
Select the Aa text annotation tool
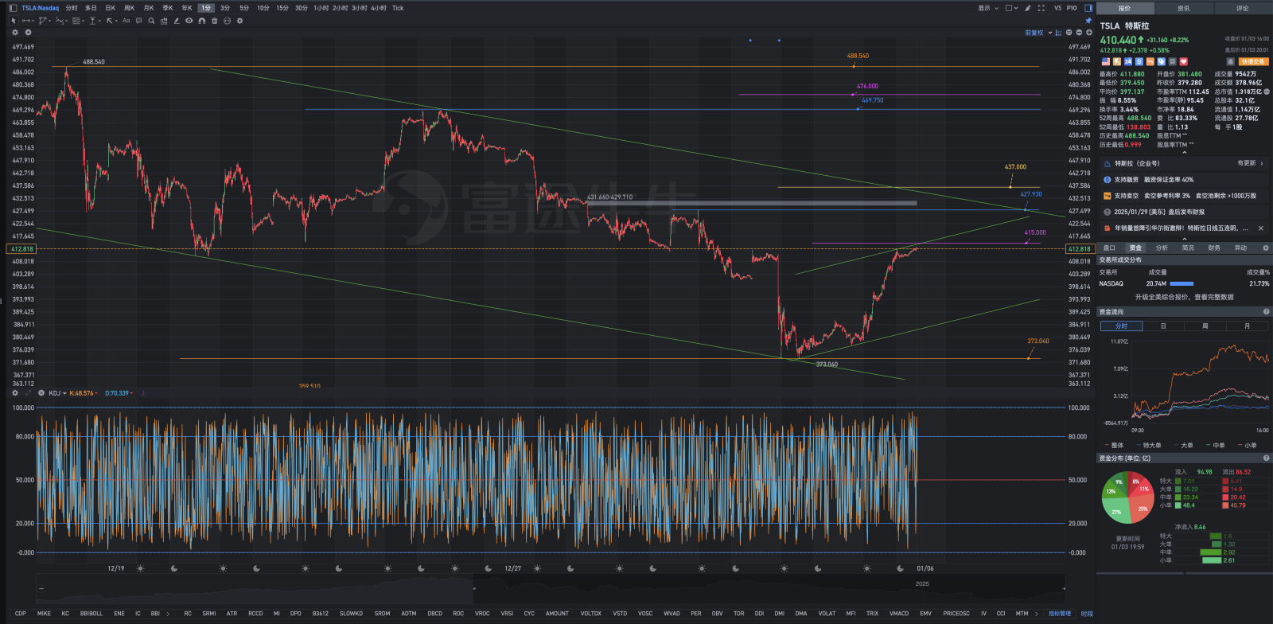pos(126,21)
